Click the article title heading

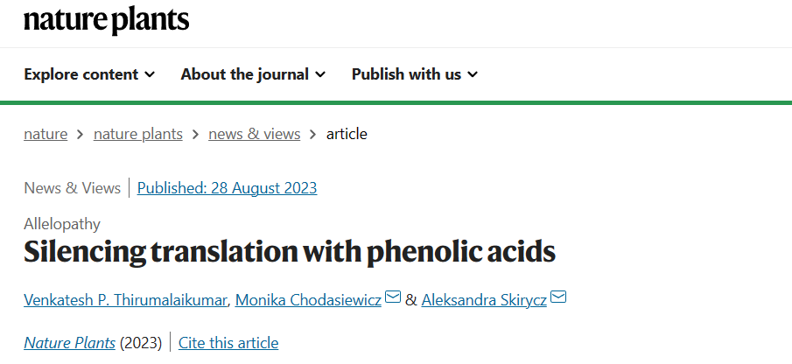290,251
